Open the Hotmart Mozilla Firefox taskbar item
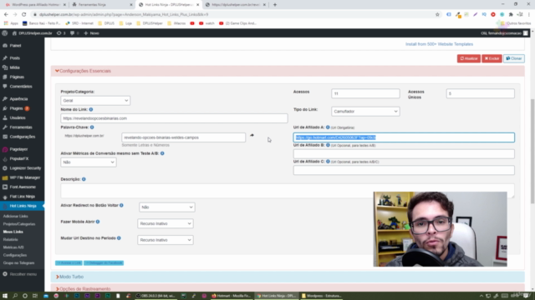Viewport: 535px width, 300px height. click(232, 296)
